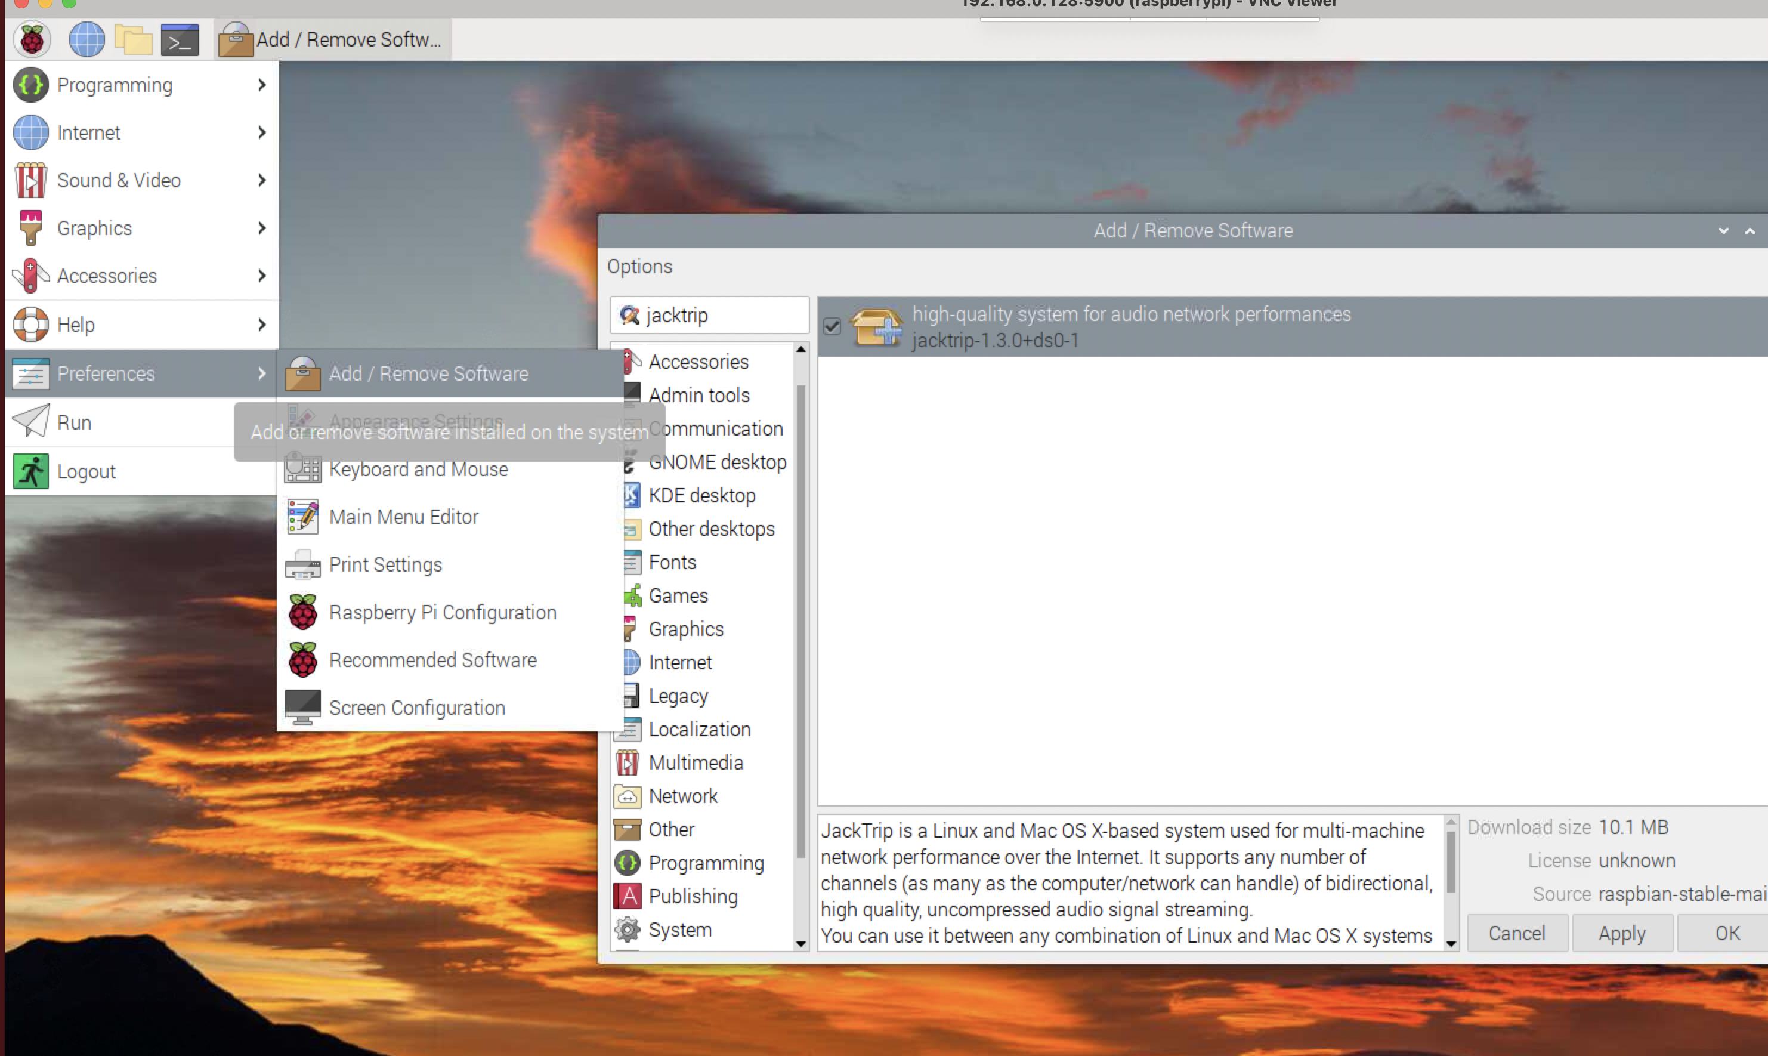Open Main Menu Editor

click(450, 517)
